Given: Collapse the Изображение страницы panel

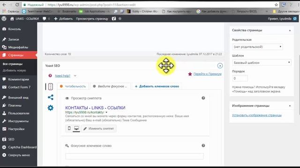Looking at the screenshot, I should click(290, 106).
